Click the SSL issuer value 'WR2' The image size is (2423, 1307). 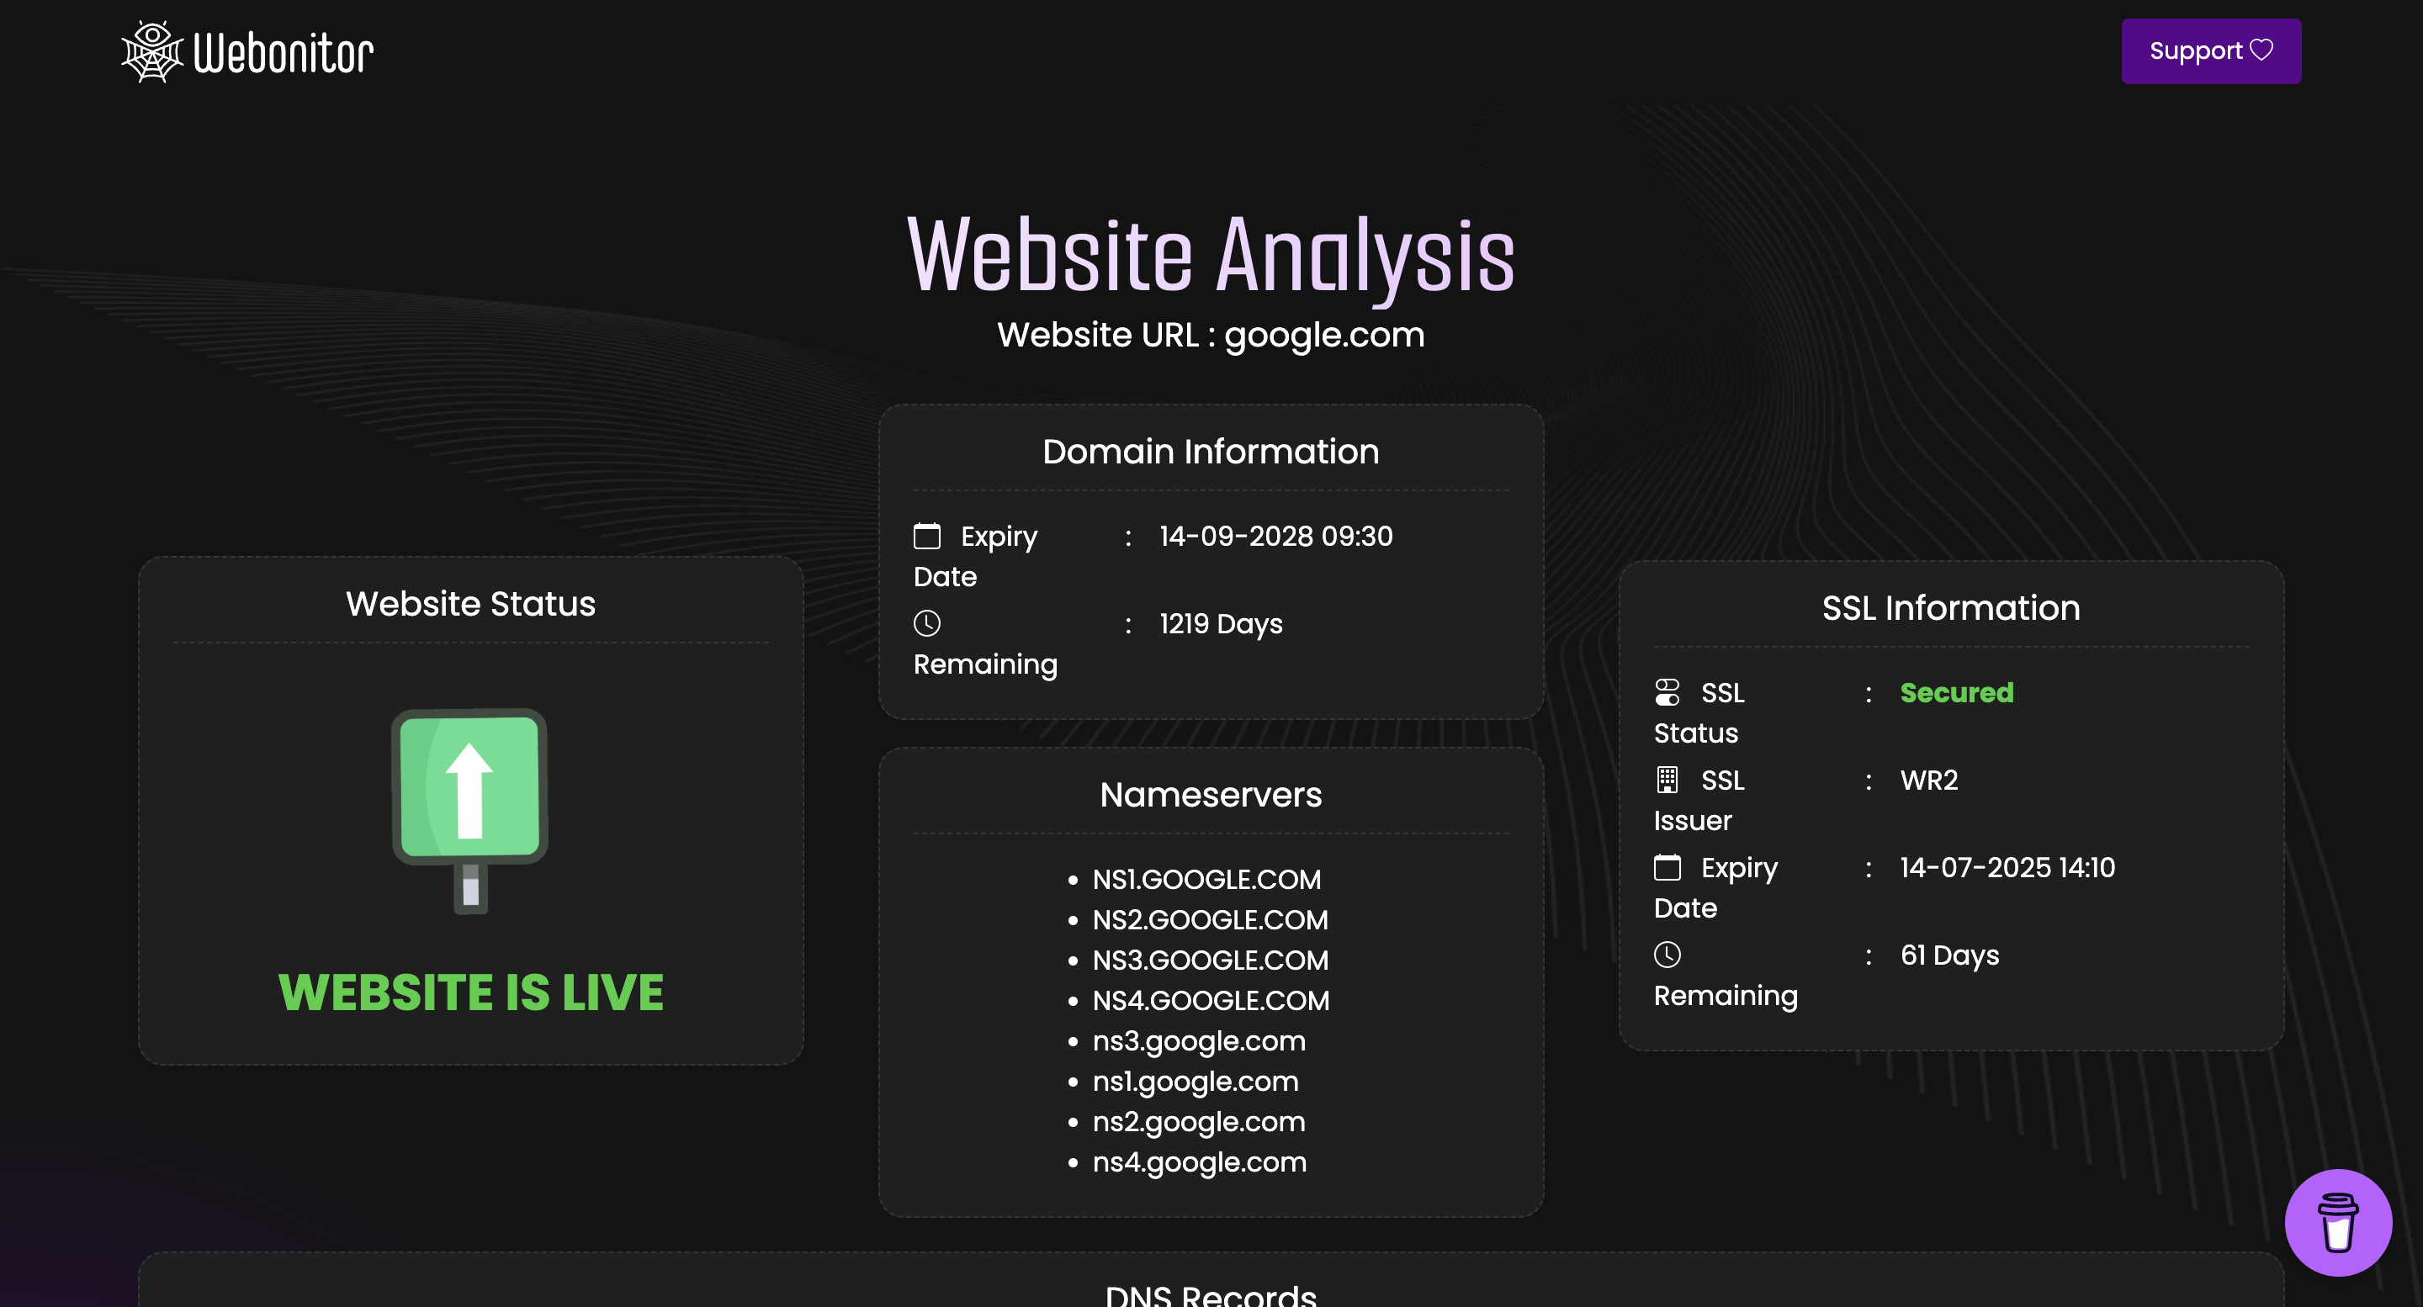pos(1929,780)
